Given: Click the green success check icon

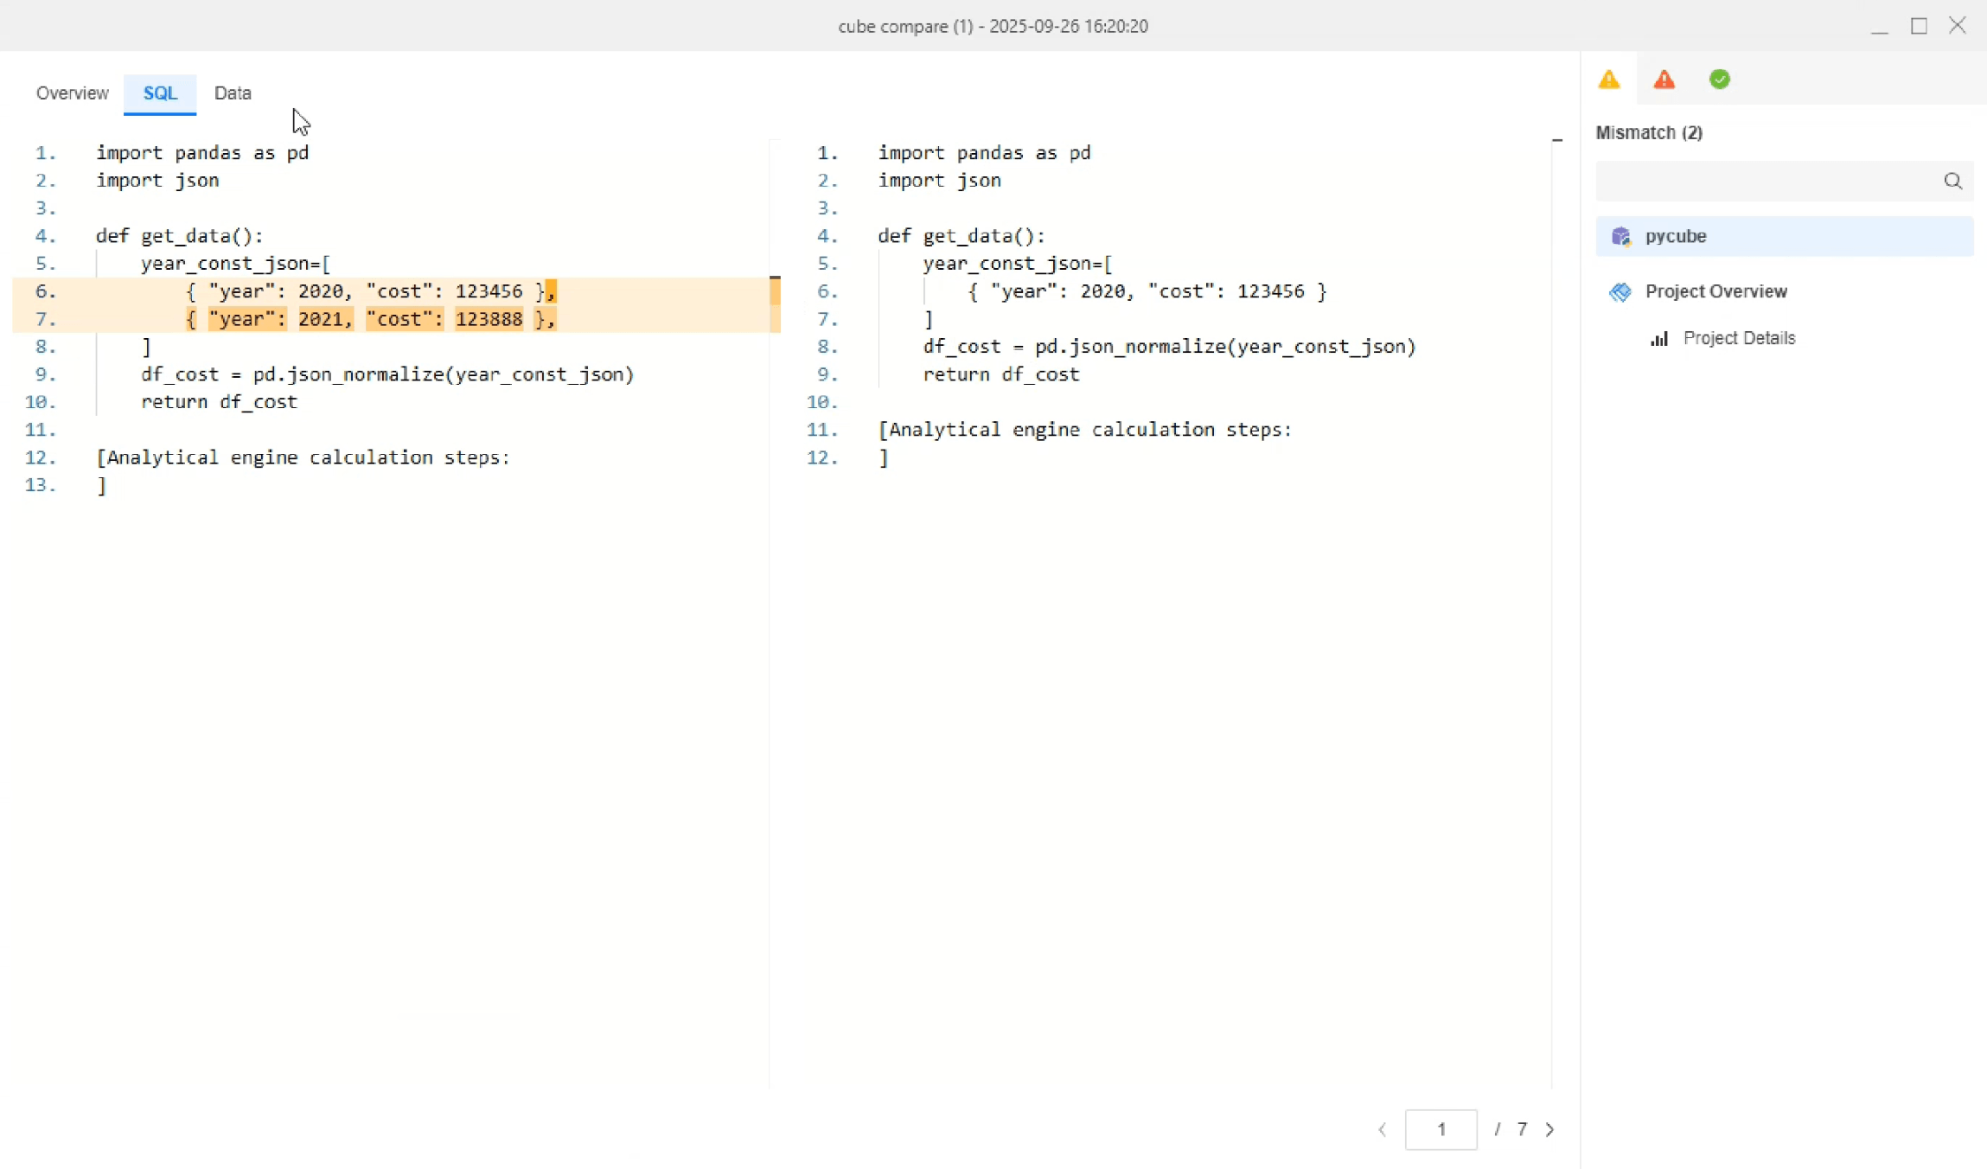Looking at the screenshot, I should tap(1719, 80).
